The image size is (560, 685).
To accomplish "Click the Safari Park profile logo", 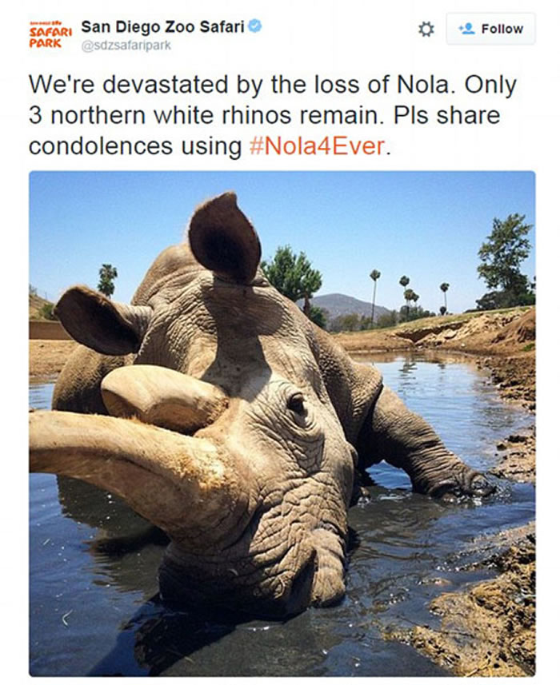I will click(50, 35).
